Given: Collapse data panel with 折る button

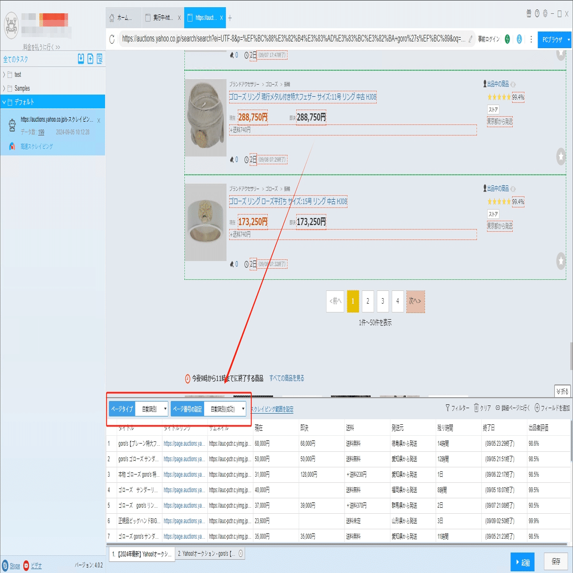Looking at the screenshot, I should tap(562, 391).
